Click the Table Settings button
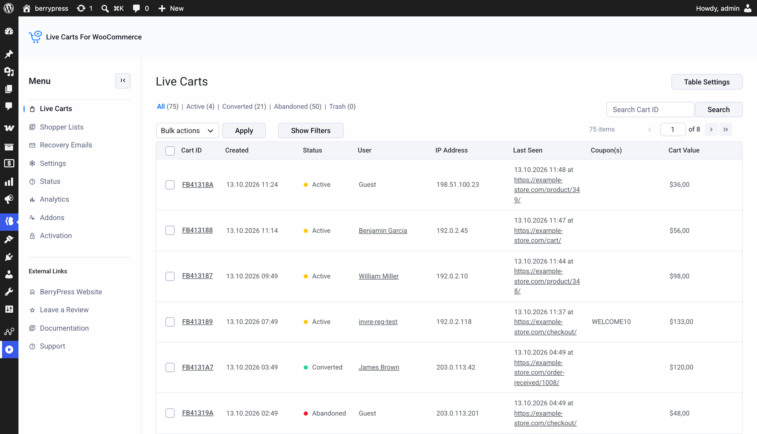This screenshot has height=434, width=757. pyautogui.click(x=707, y=82)
